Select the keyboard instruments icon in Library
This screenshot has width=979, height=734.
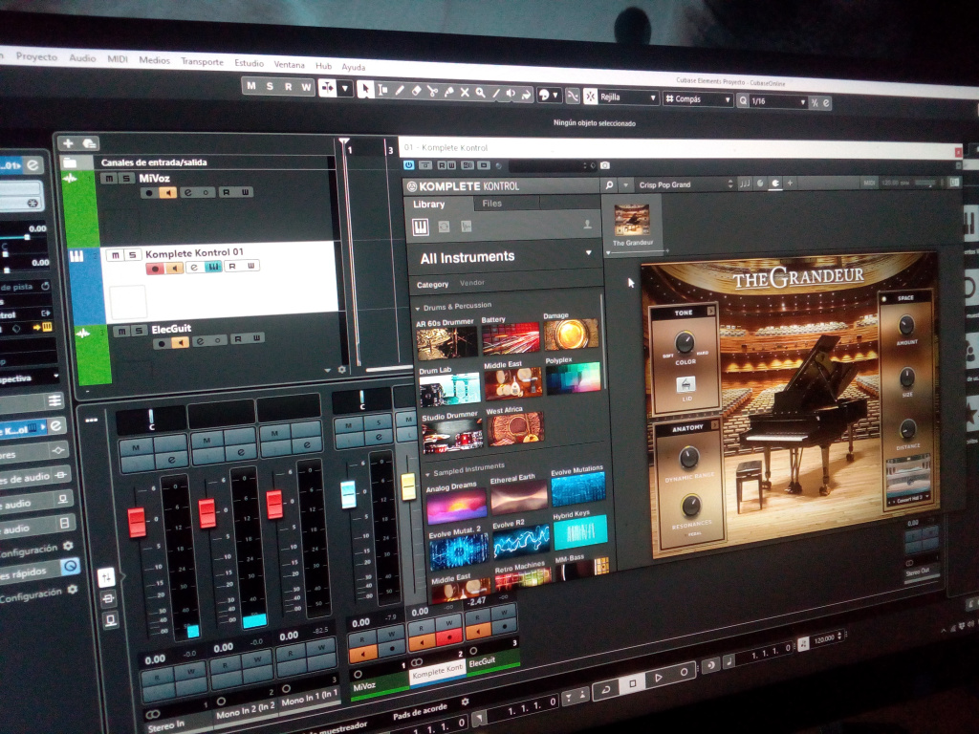coord(421,227)
